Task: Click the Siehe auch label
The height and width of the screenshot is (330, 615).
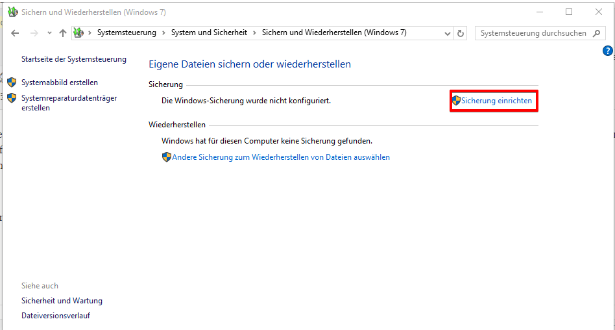Action: click(40, 286)
